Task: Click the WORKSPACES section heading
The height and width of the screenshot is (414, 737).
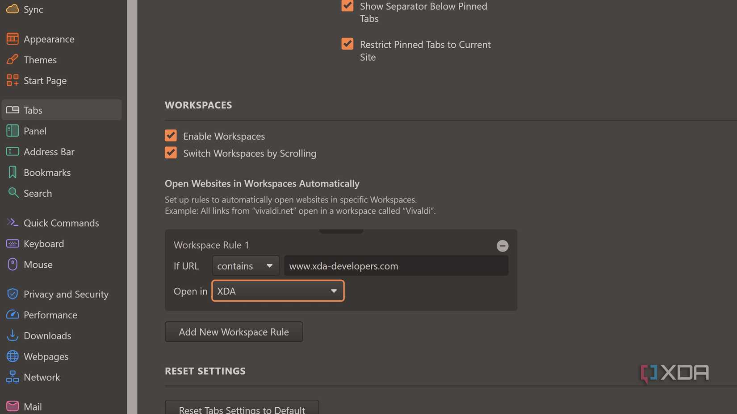Action: click(x=198, y=105)
